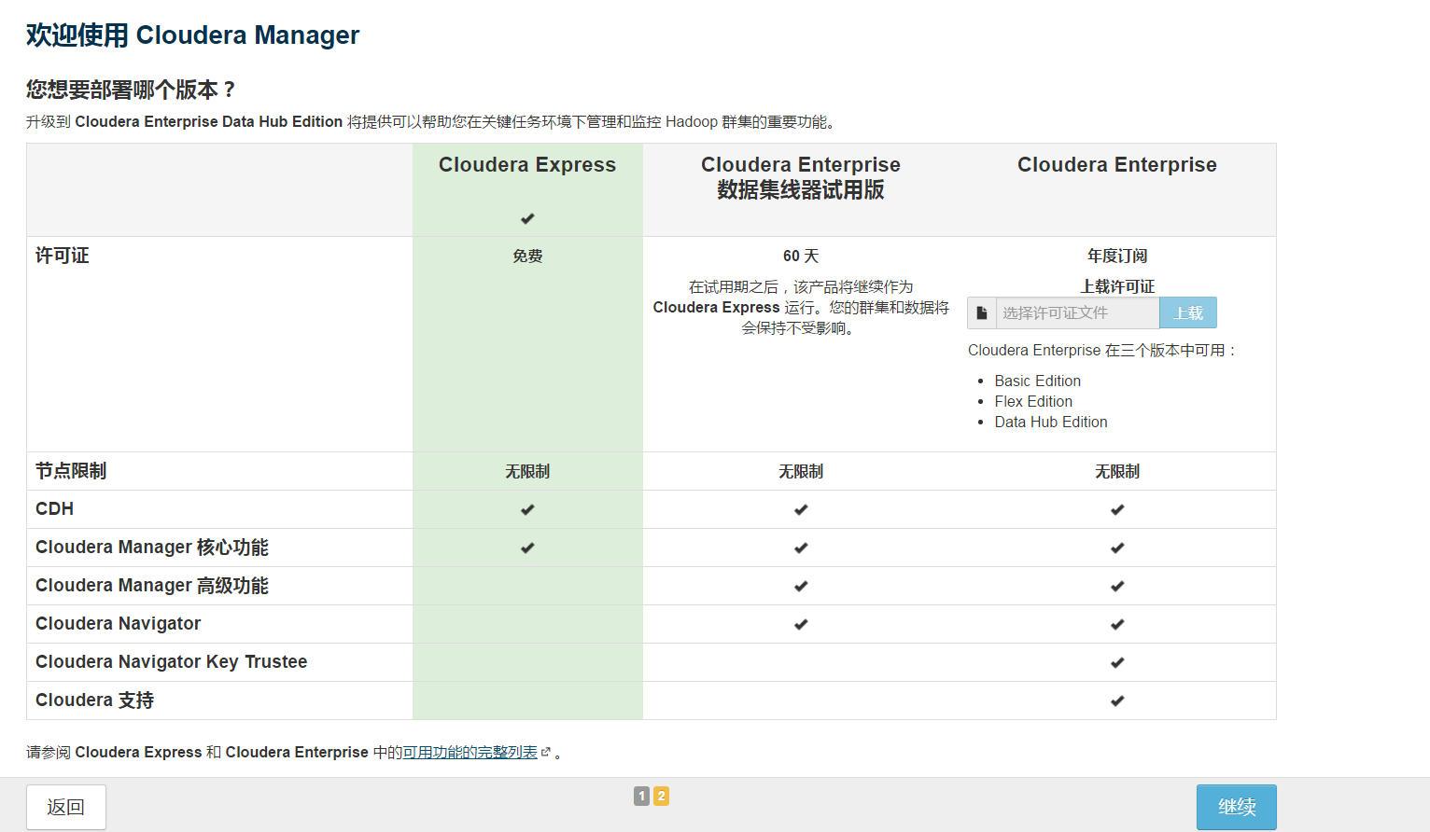This screenshot has height=832, width=1430.
Task: Go to step 2 page indicator
Action: 661,796
